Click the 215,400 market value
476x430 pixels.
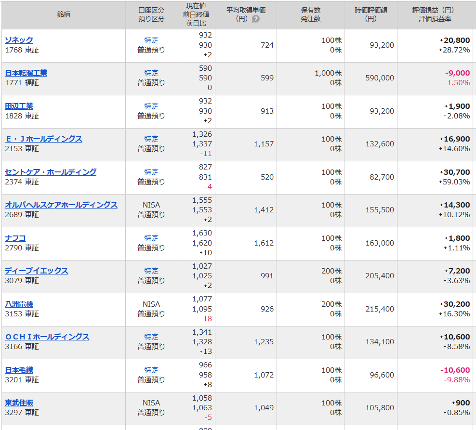(x=380, y=309)
